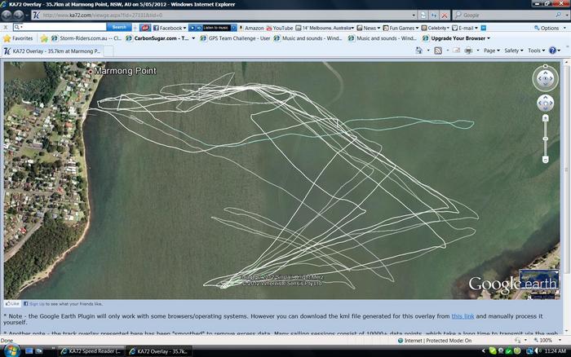The image size is (571, 357).
Task: Click the zoom-in button above zoom slider
Action: click(x=546, y=119)
